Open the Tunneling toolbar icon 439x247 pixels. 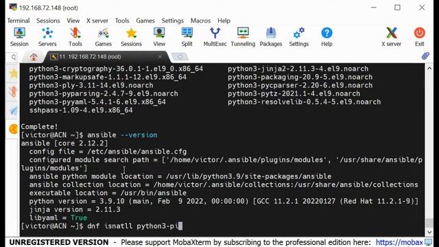pos(243,37)
